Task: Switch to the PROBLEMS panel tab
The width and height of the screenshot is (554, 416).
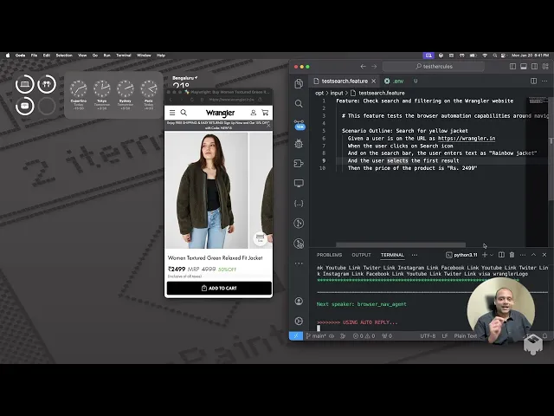Action: tap(329, 255)
